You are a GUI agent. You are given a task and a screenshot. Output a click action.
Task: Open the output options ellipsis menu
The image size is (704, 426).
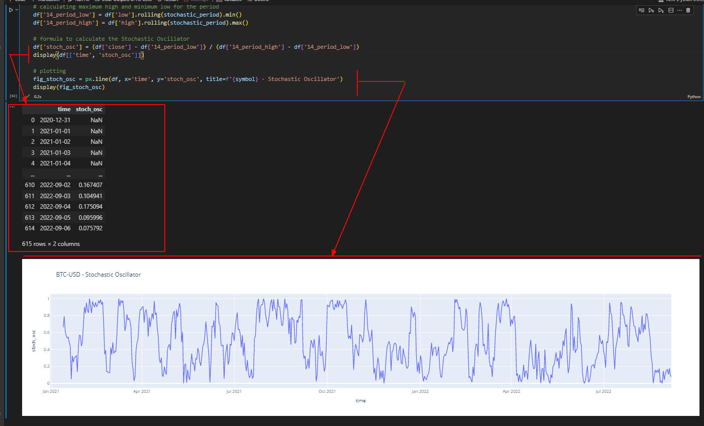pos(12,107)
